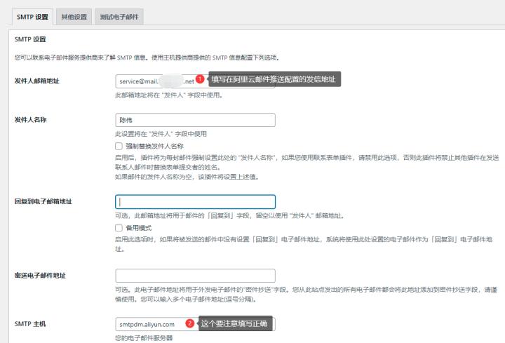Click the 发件人名称 label
The width and height of the screenshot is (505, 343).
click(x=30, y=119)
